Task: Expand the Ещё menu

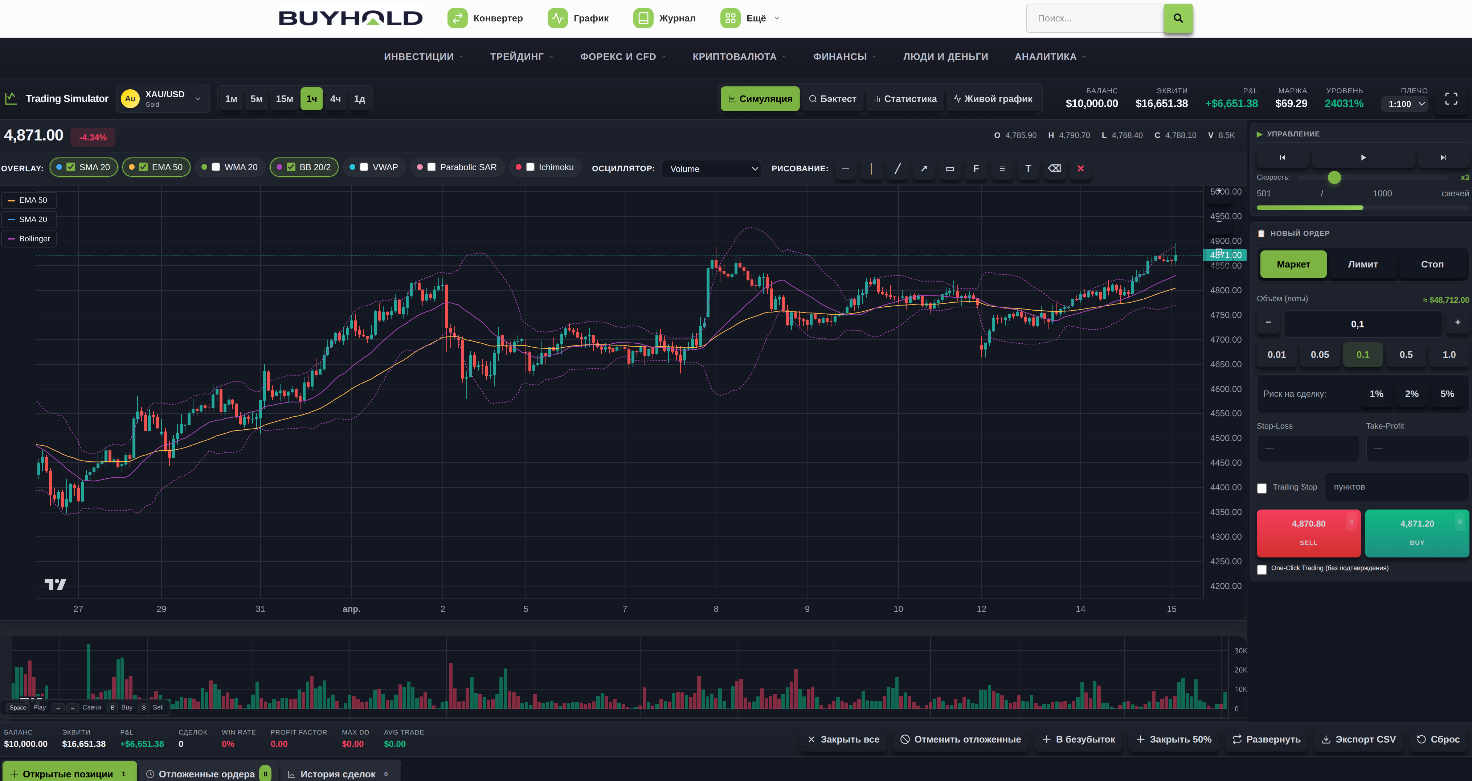Action: (750, 18)
